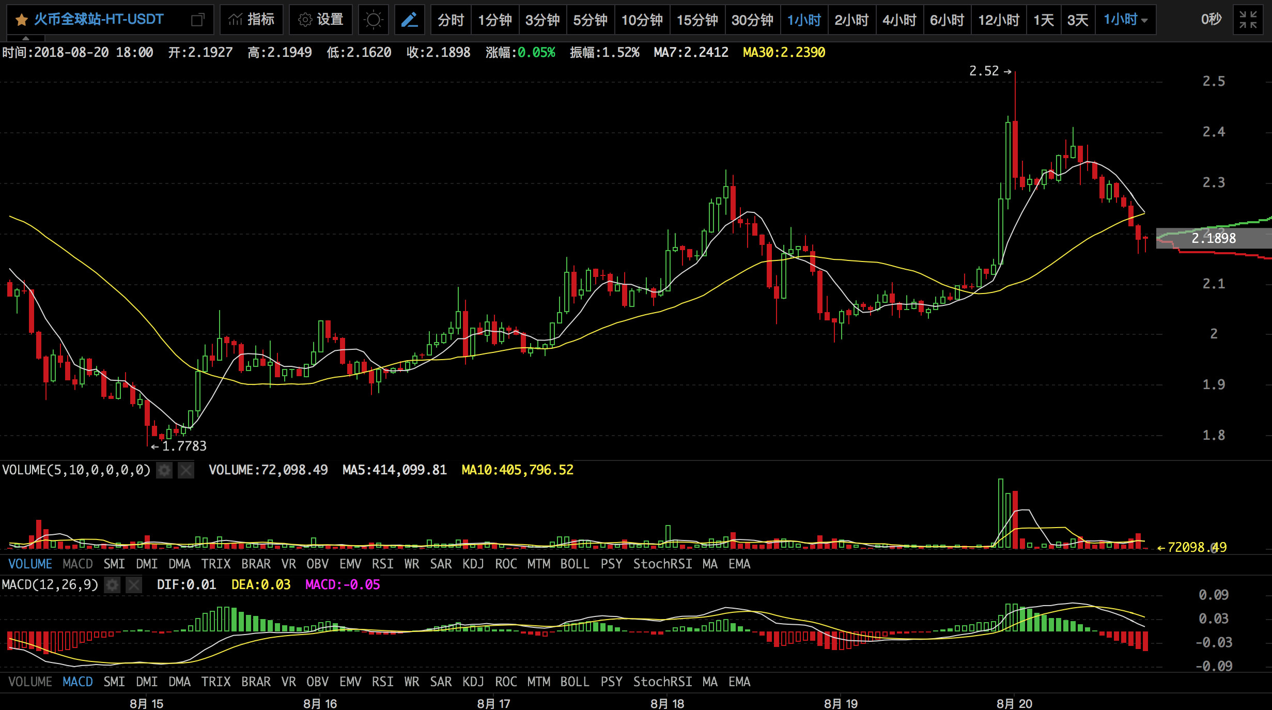Choose TRIX in the volume panel indicator row
This screenshot has width=1272, height=710.
click(x=216, y=564)
